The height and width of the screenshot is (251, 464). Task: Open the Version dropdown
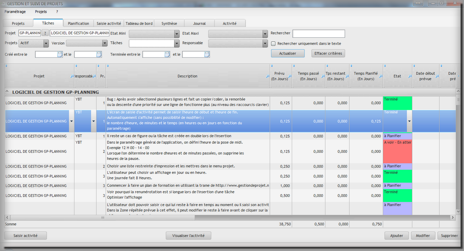(x=105, y=43)
